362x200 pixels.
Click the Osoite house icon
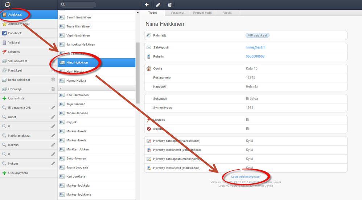pos(149,68)
